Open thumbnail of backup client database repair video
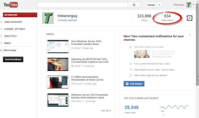 tap(58, 100)
